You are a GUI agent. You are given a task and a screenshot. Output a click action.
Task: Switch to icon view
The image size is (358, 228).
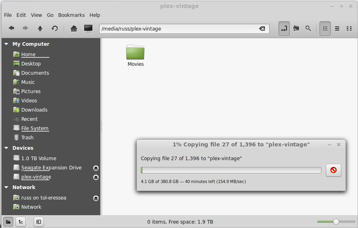click(x=325, y=28)
